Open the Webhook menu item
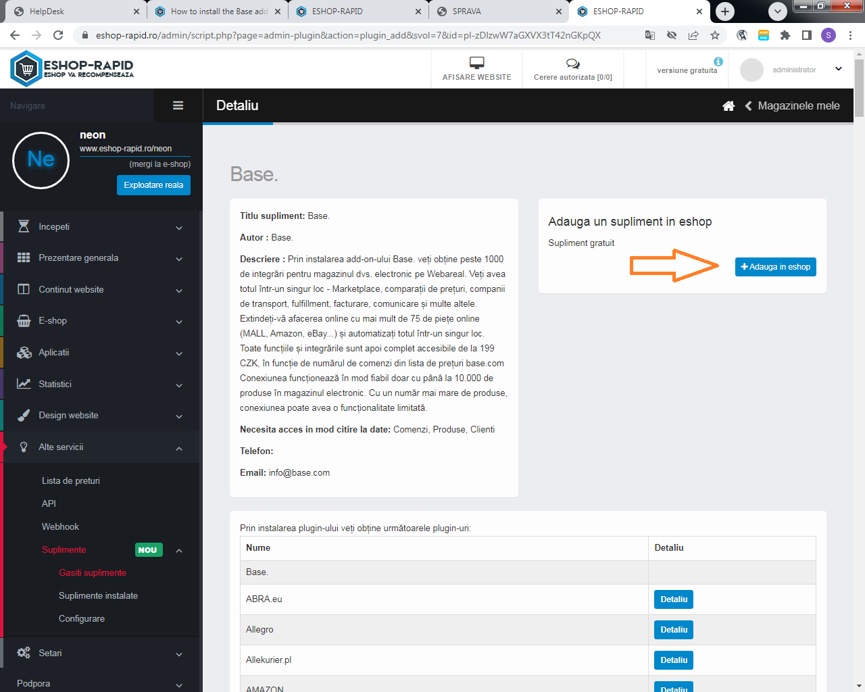Viewport: 865px width, 692px height. (60, 526)
